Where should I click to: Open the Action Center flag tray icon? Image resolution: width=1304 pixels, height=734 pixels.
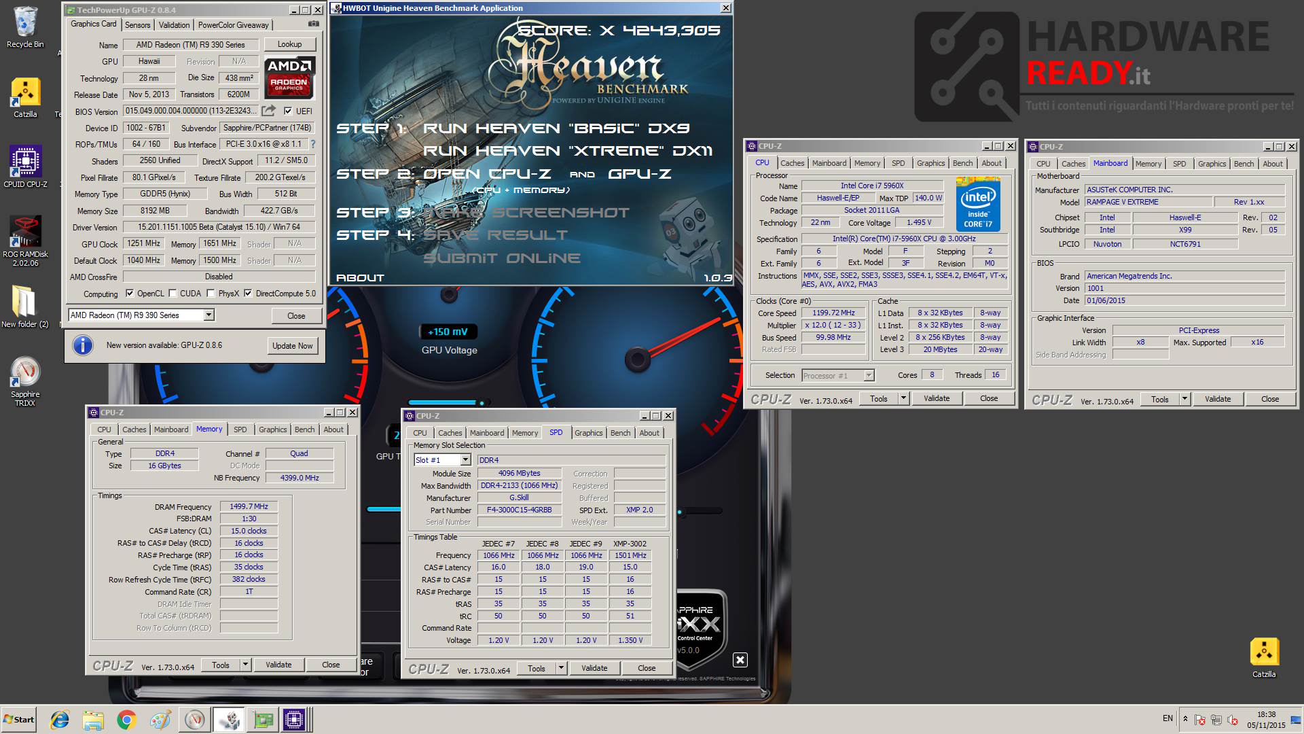click(x=1200, y=720)
